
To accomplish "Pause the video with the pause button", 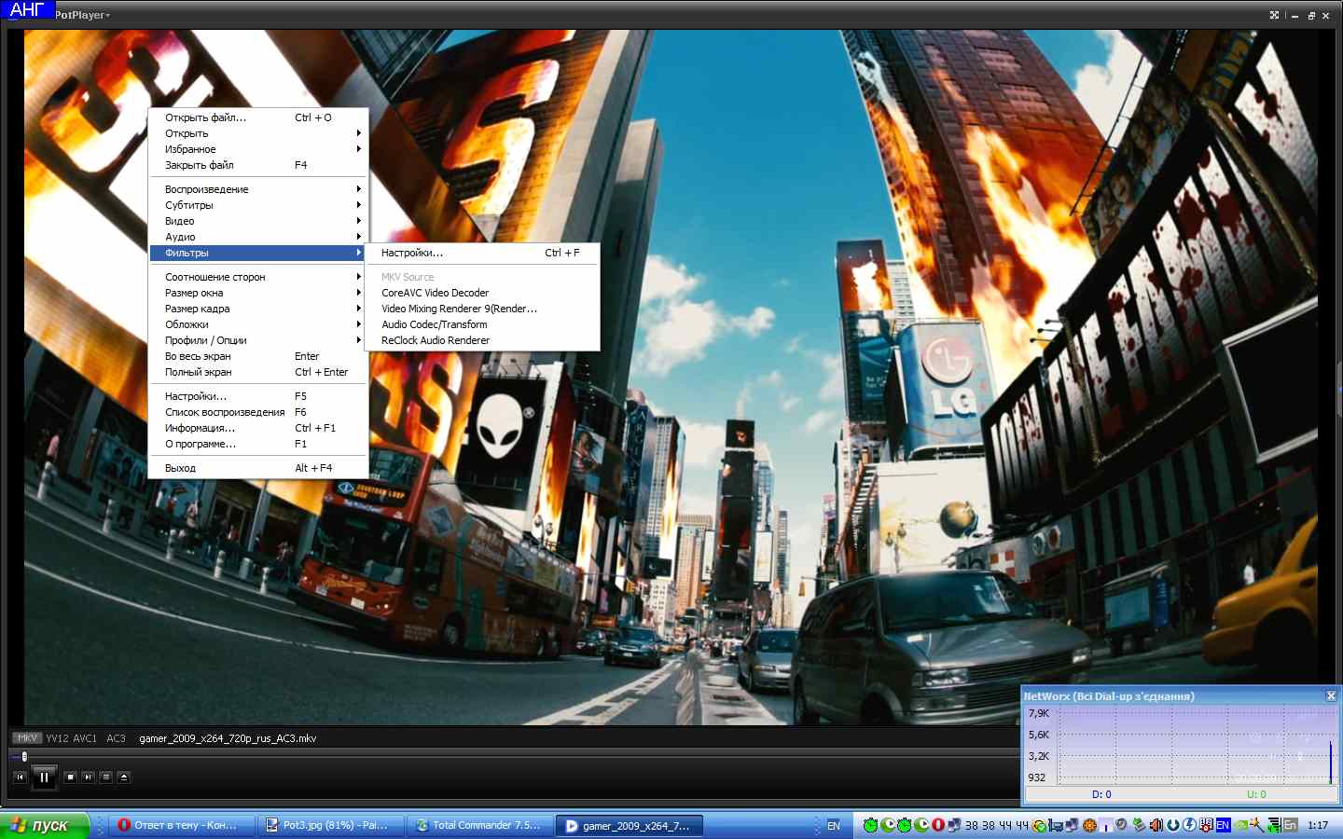I will tap(44, 777).
